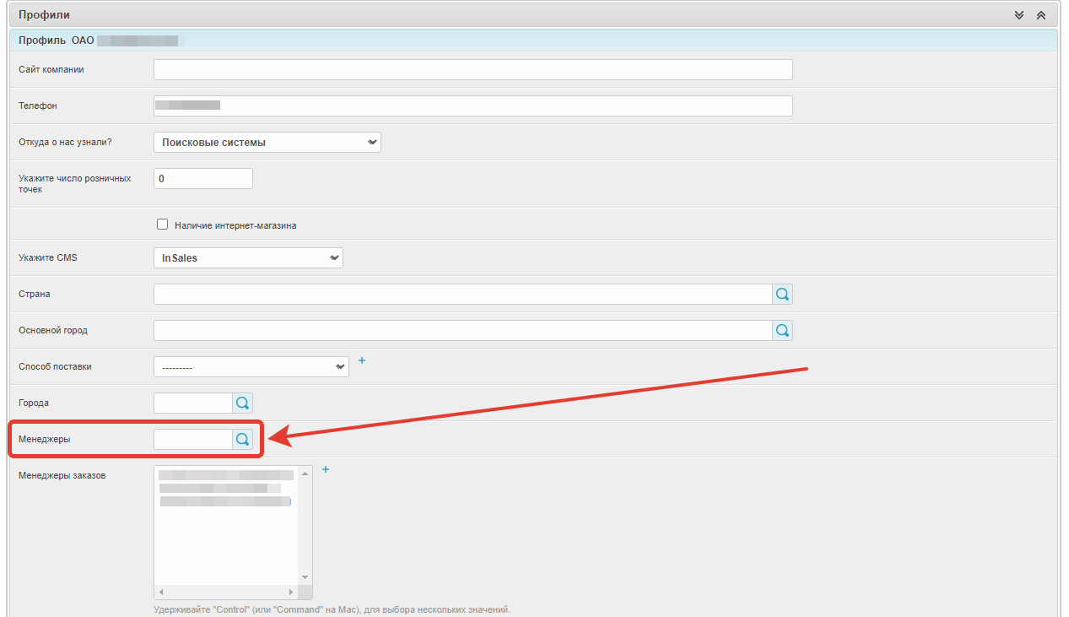Collapse all sections with double-up arrow icon
This screenshot has height=617, width=1069.
click(x=1040, y=15)
